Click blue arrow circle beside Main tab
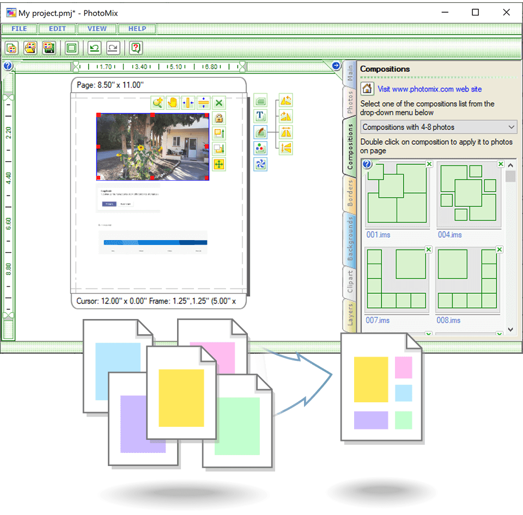The width and height of the screenshot is (523, 515). tap(336, 66)
